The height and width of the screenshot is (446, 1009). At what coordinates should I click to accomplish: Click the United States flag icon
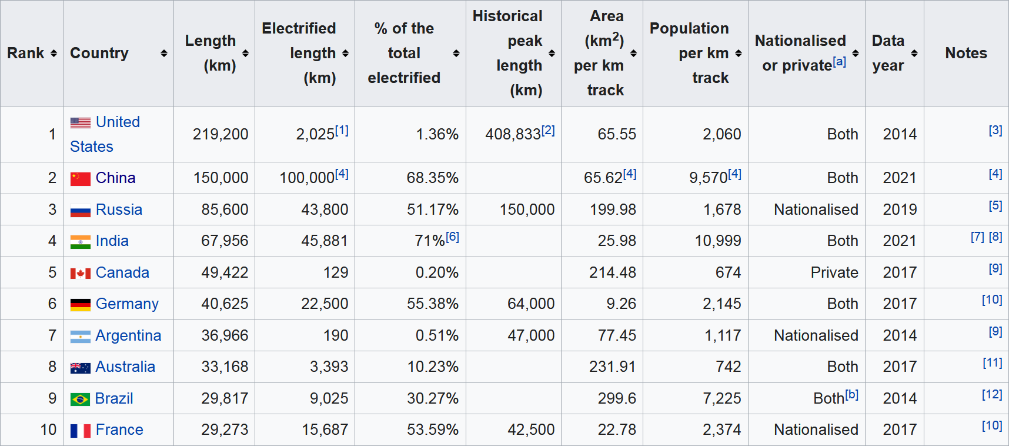81,122
